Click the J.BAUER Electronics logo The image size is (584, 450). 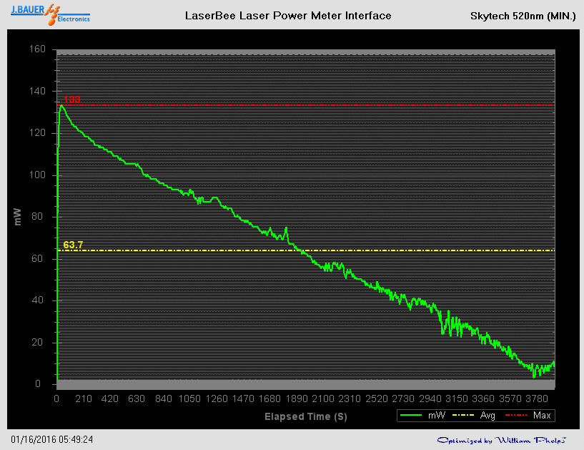pos(49,14)
